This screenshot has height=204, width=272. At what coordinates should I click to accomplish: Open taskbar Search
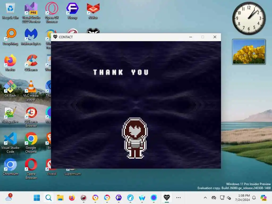click(x=48, y=198)
